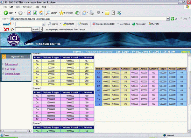
Task: Log out using the Logout link
Action: (185, 52)
